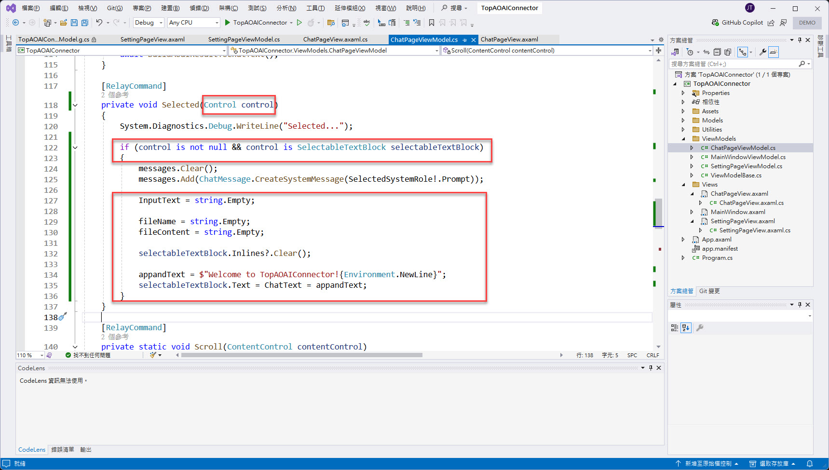Screen dimensions: 829x470
Task: Click the 錯誤清單 error list tab
Action: 63,450
